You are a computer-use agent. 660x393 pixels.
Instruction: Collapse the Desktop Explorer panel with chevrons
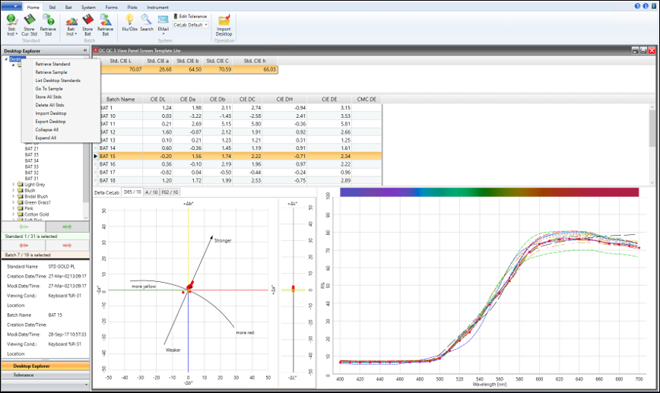point(85,50)
